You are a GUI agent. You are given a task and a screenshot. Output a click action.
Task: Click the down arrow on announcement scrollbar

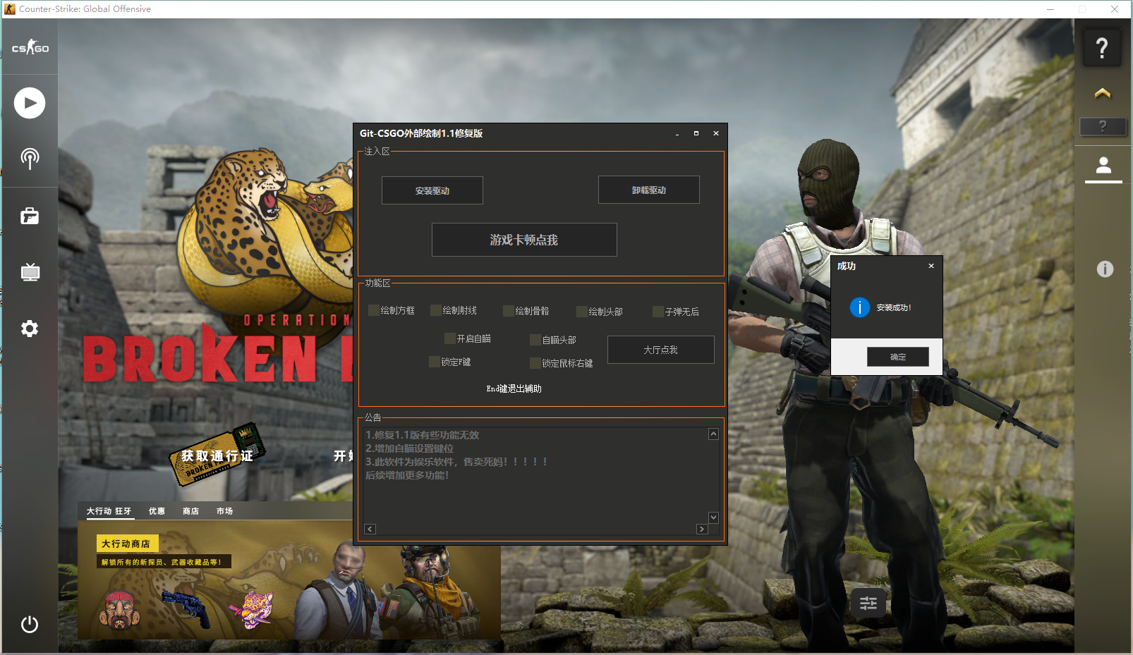(x=713, y=517)
